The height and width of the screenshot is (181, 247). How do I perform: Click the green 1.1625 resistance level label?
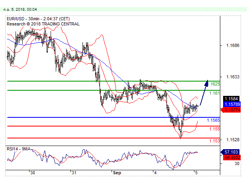pos(214,84)
